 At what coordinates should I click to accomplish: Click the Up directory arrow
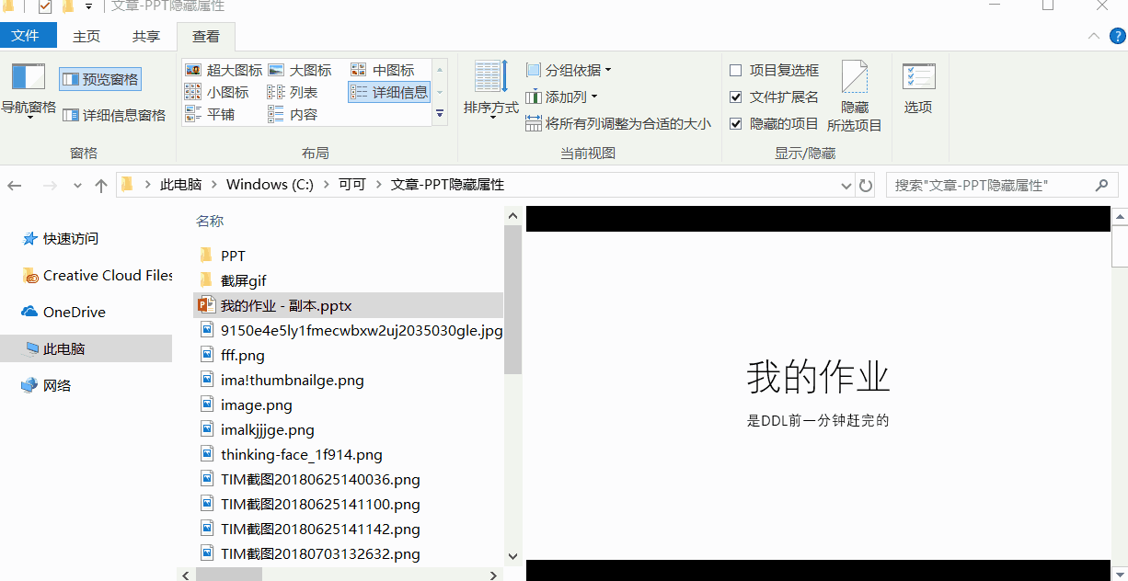[x=101, y=186]
